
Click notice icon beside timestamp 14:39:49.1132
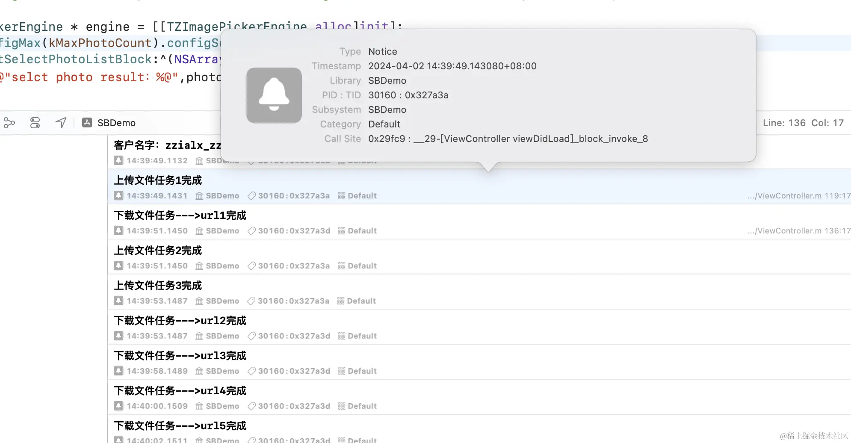118,161
